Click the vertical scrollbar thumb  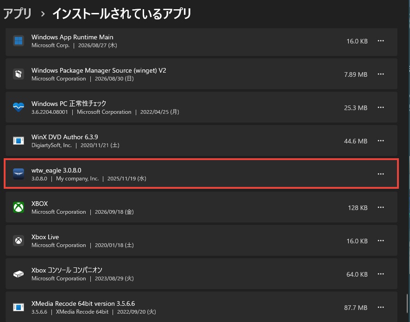click(407, 303)
